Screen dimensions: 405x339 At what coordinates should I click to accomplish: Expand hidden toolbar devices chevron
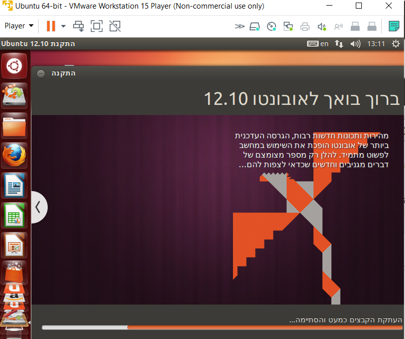tap(240, 26)
